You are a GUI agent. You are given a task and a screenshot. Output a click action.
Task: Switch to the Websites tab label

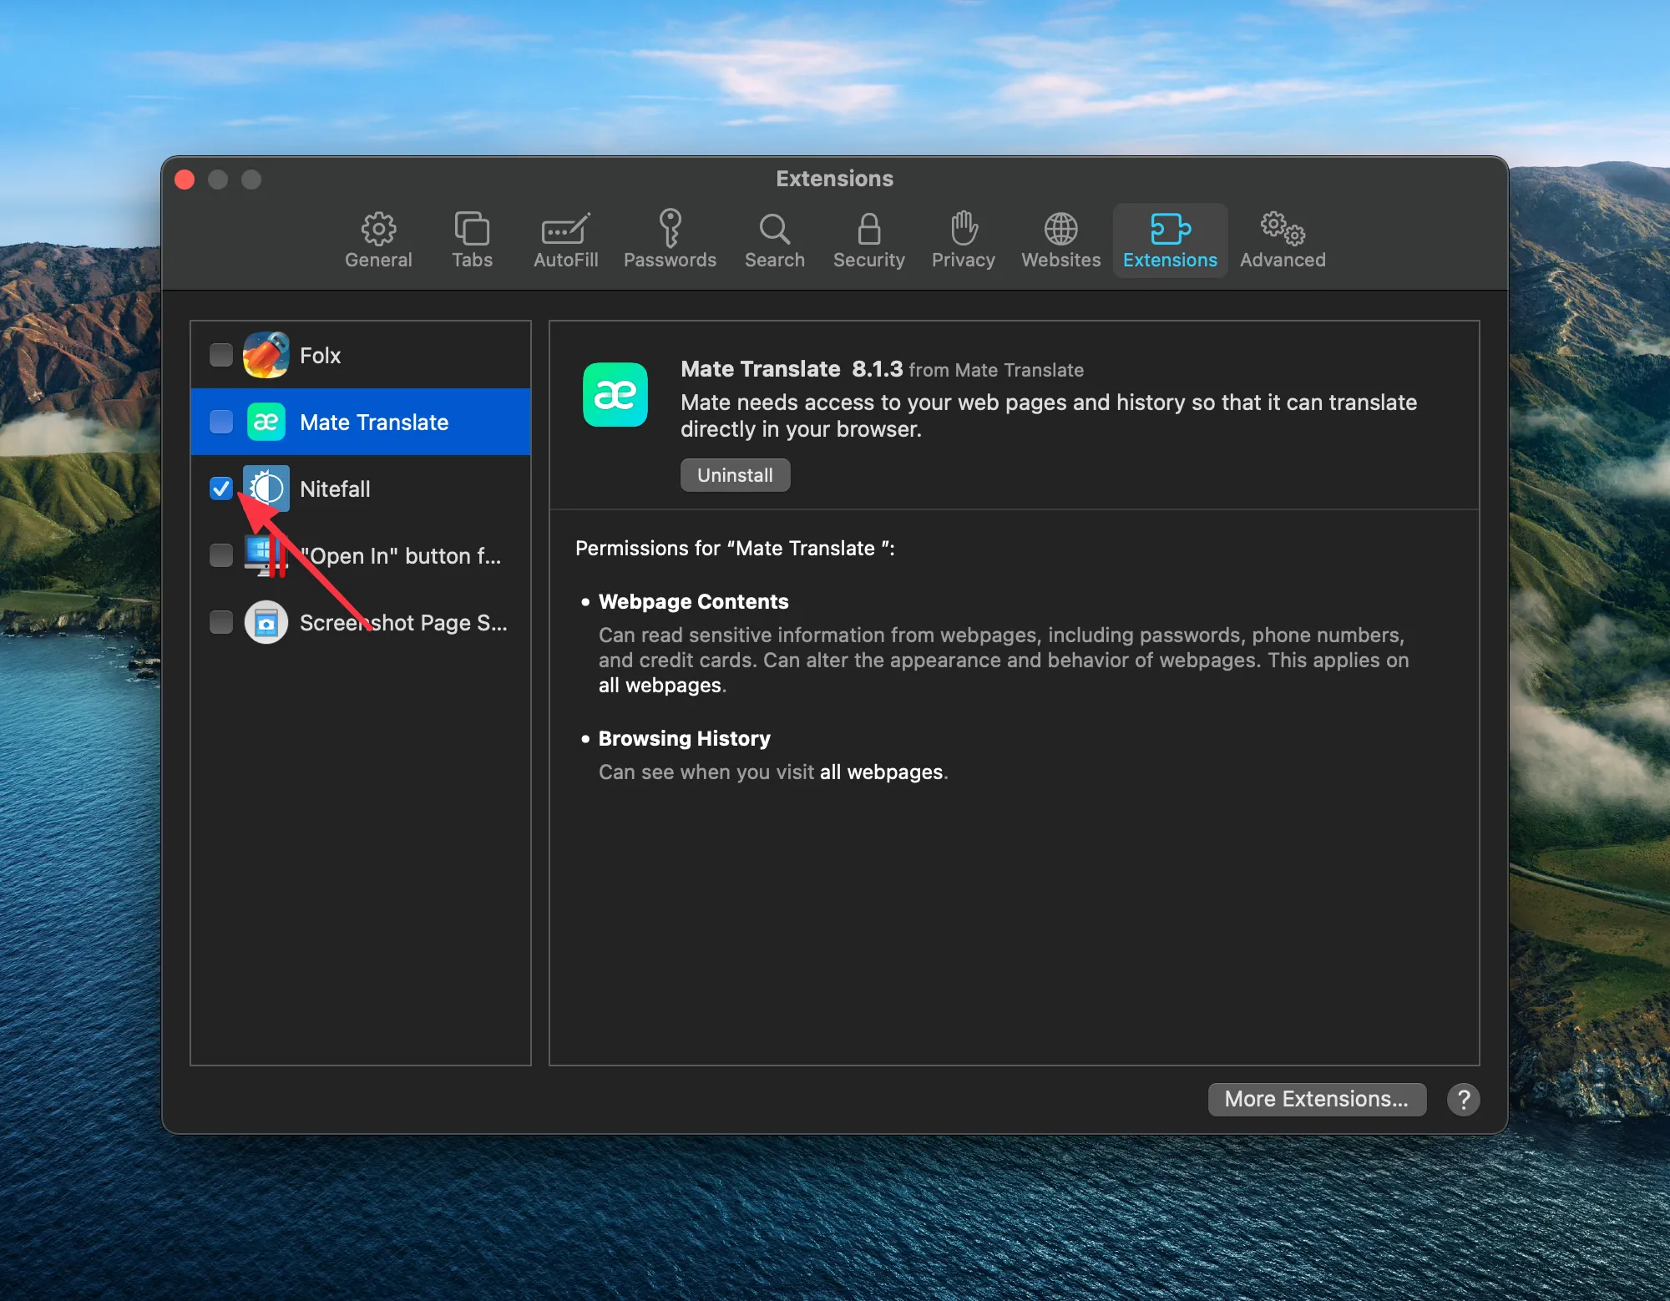point(1060,260)
